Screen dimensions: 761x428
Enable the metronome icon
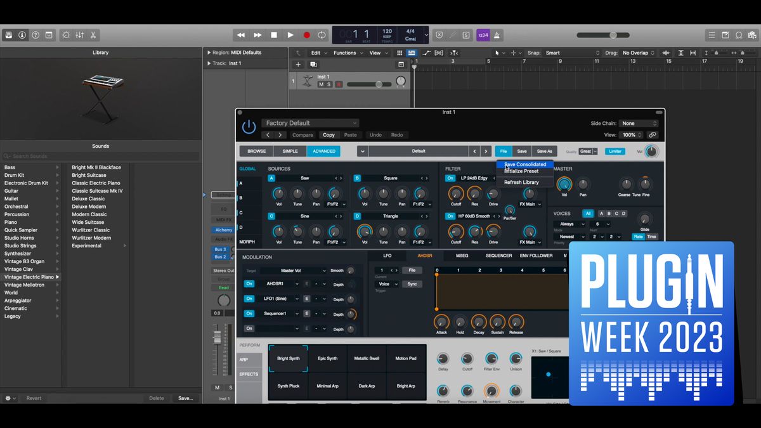pyautogui.click(x=497, y=35)
